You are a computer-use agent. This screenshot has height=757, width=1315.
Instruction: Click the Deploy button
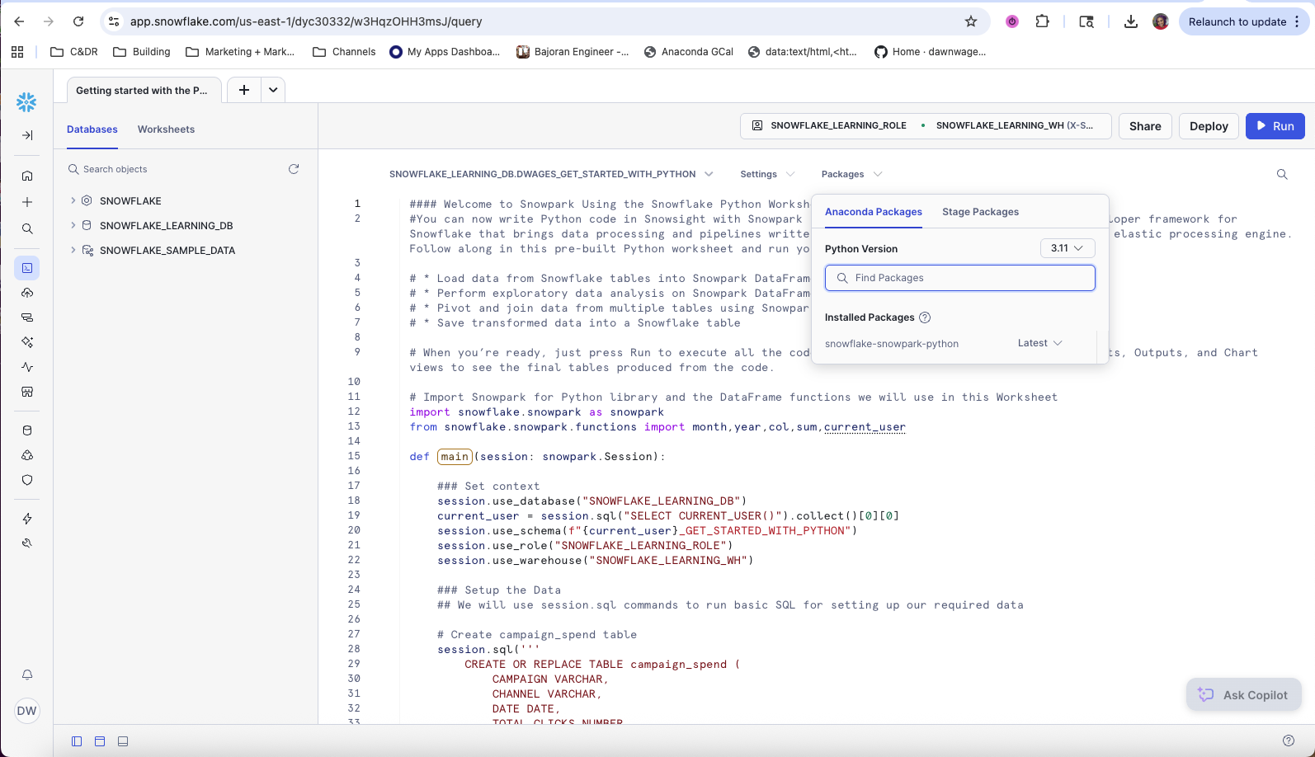[x=1209, y=126]
